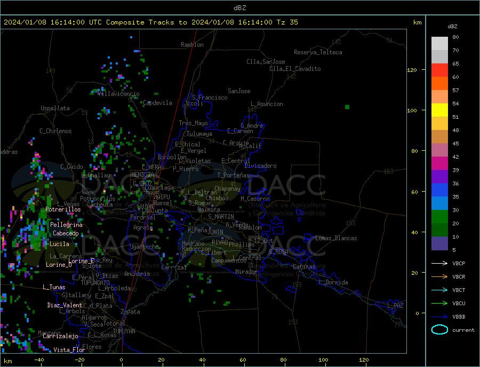Select the dark green 10-20 dBZ swatch
The width and height of the screenshot is (480, 367).
point(439,230)
